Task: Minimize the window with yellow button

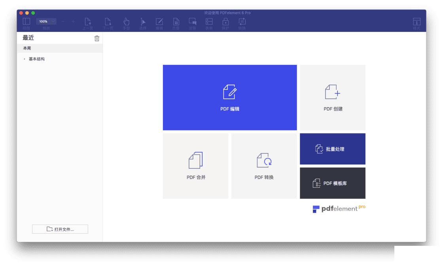Action: point(27,13)
